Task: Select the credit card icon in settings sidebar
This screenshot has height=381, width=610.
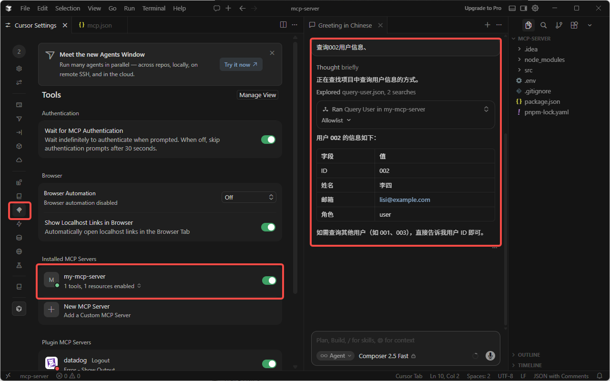Action: pos(19,105)
